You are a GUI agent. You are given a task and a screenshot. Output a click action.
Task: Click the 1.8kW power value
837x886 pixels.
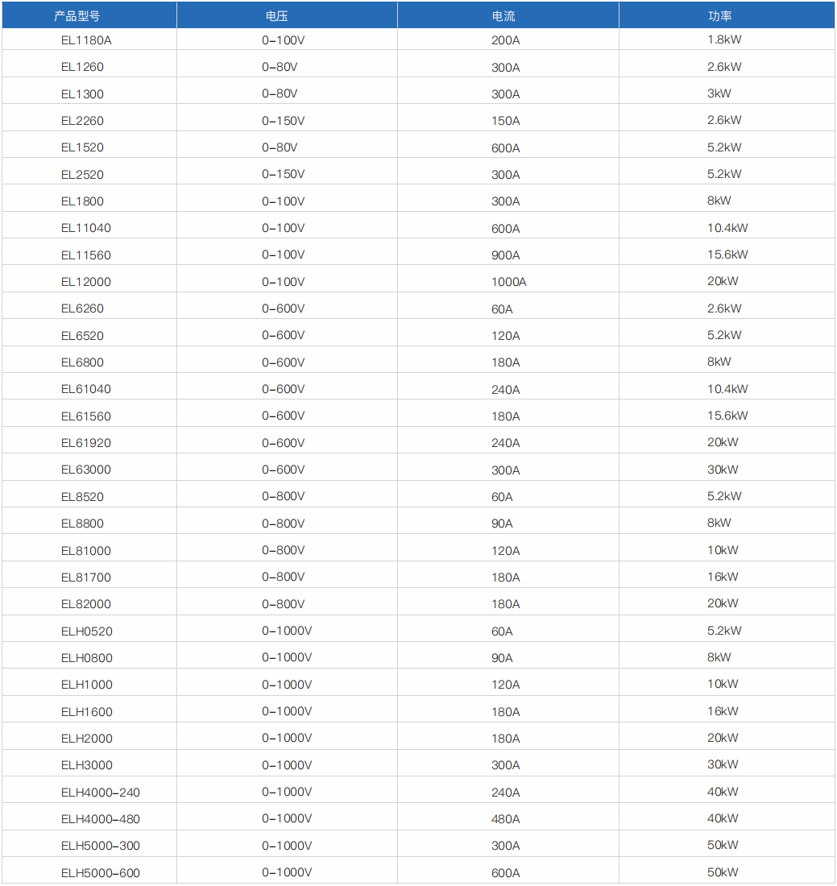(x=724, y=39)
